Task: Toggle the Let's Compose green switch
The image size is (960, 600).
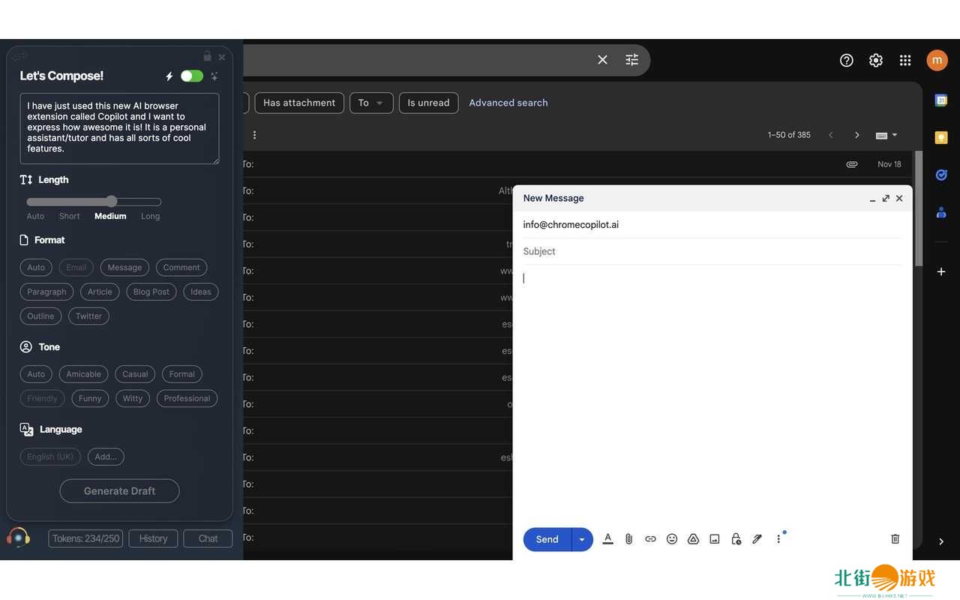Action: pos(192,76)
